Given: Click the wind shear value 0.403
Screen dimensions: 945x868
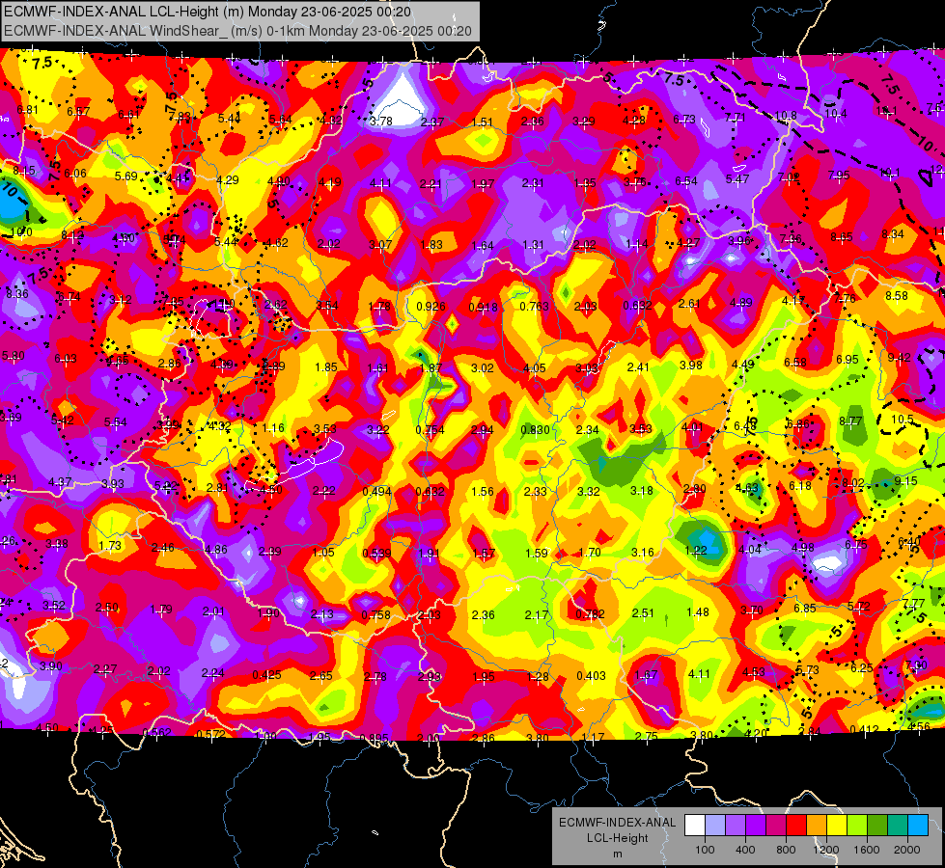Looking at the screenshot, I should 591,676.
